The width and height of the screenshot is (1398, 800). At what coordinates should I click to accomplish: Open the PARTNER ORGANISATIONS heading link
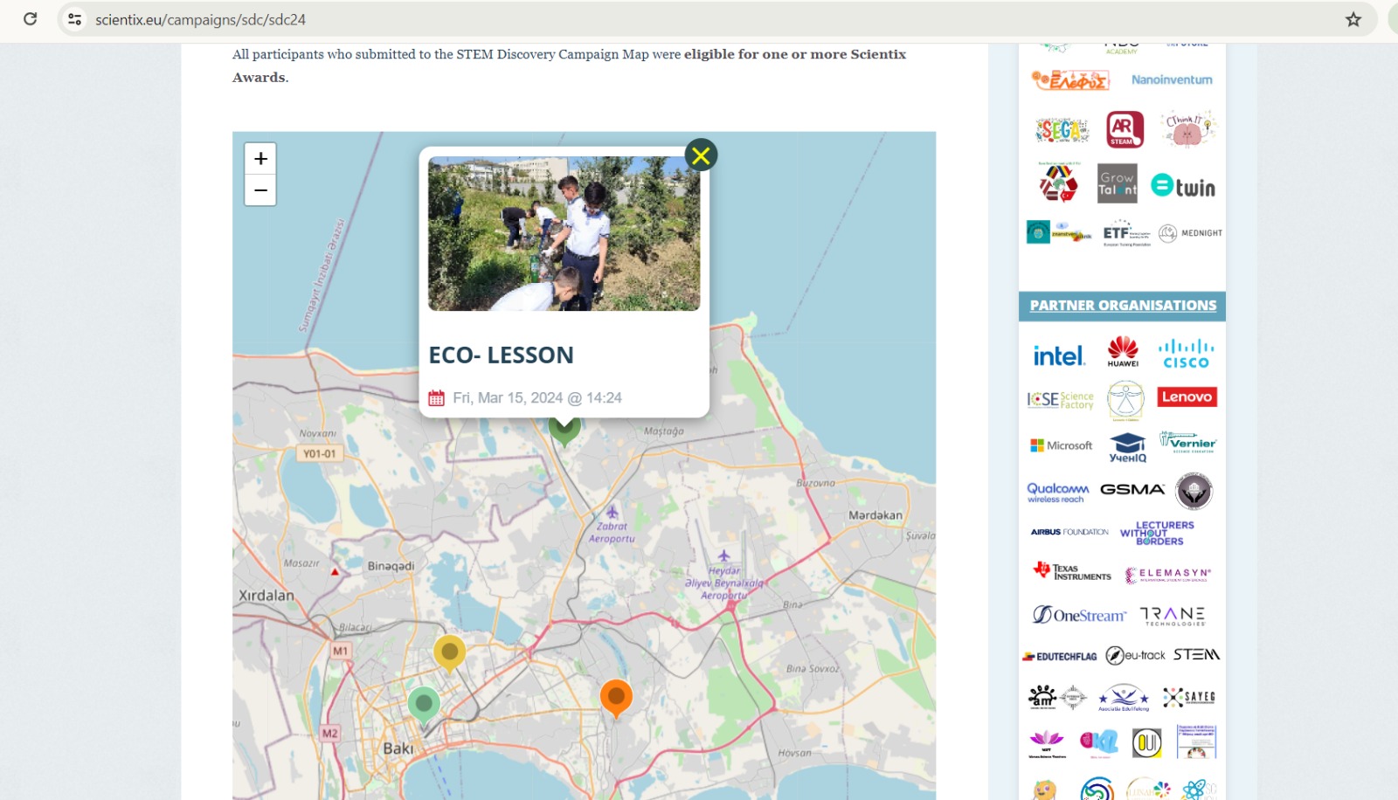tap(1123, 306)
